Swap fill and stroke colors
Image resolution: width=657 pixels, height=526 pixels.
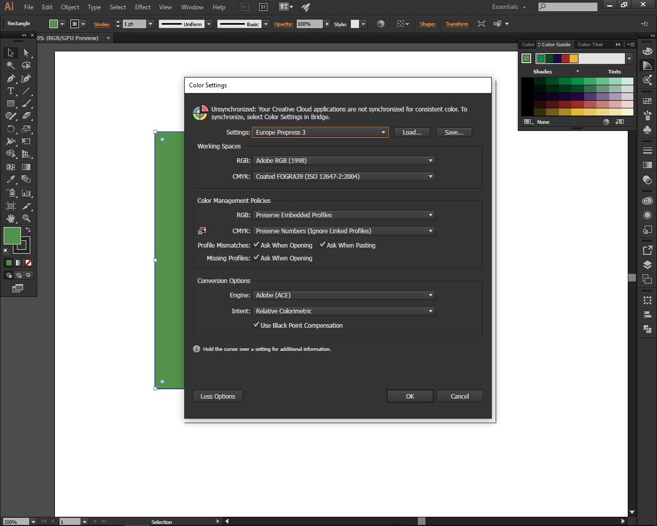point(28,230)
